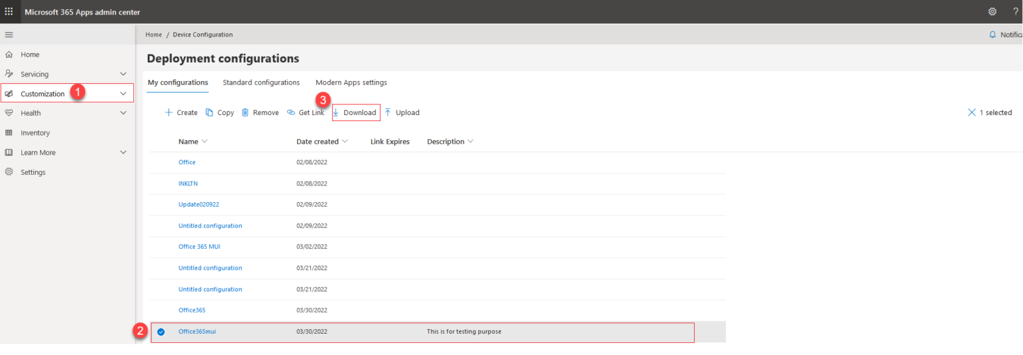Image resolution: width=1023 pixels, height=355 pixels.
Task: Click the Get Link chain icon
Action: click(x=290, y=112)
